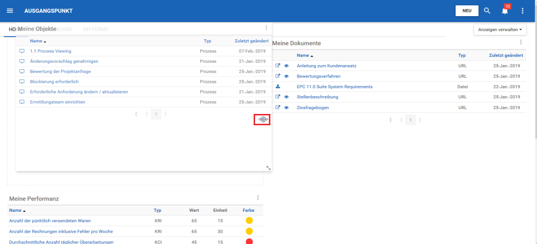Click monitor icon beside 1.1 Process Viewing
The width and height of the screenshot is (537, 244).
(22, 51)
